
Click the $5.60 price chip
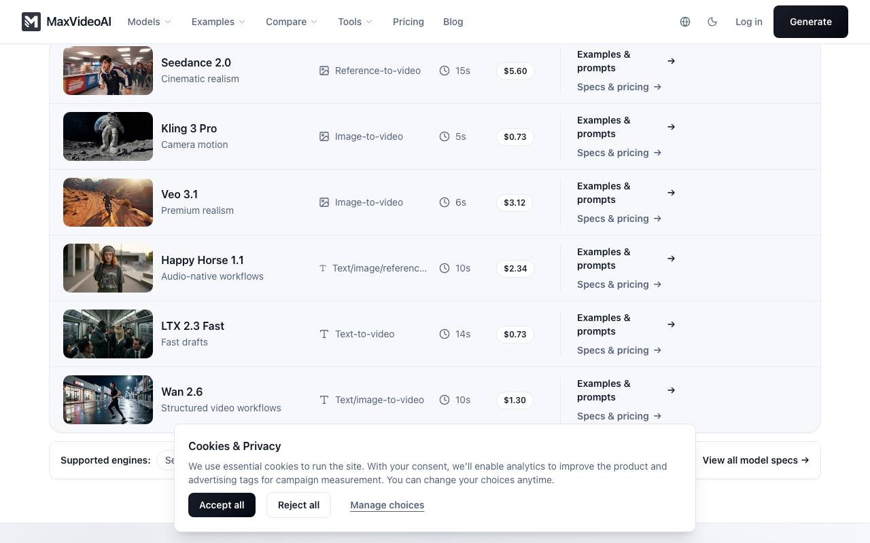(x=515, y=71)
